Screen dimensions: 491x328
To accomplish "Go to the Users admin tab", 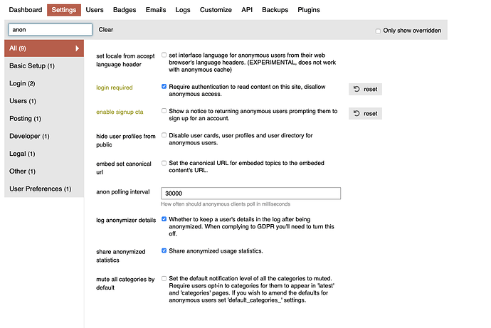I will [95, 10].
